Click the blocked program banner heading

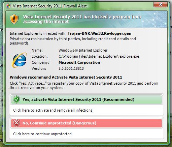point(82,19)
